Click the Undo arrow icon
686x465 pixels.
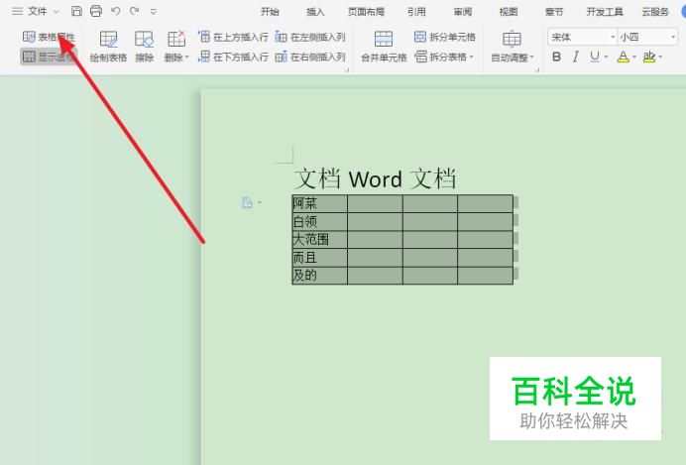[x=116, y=11]
